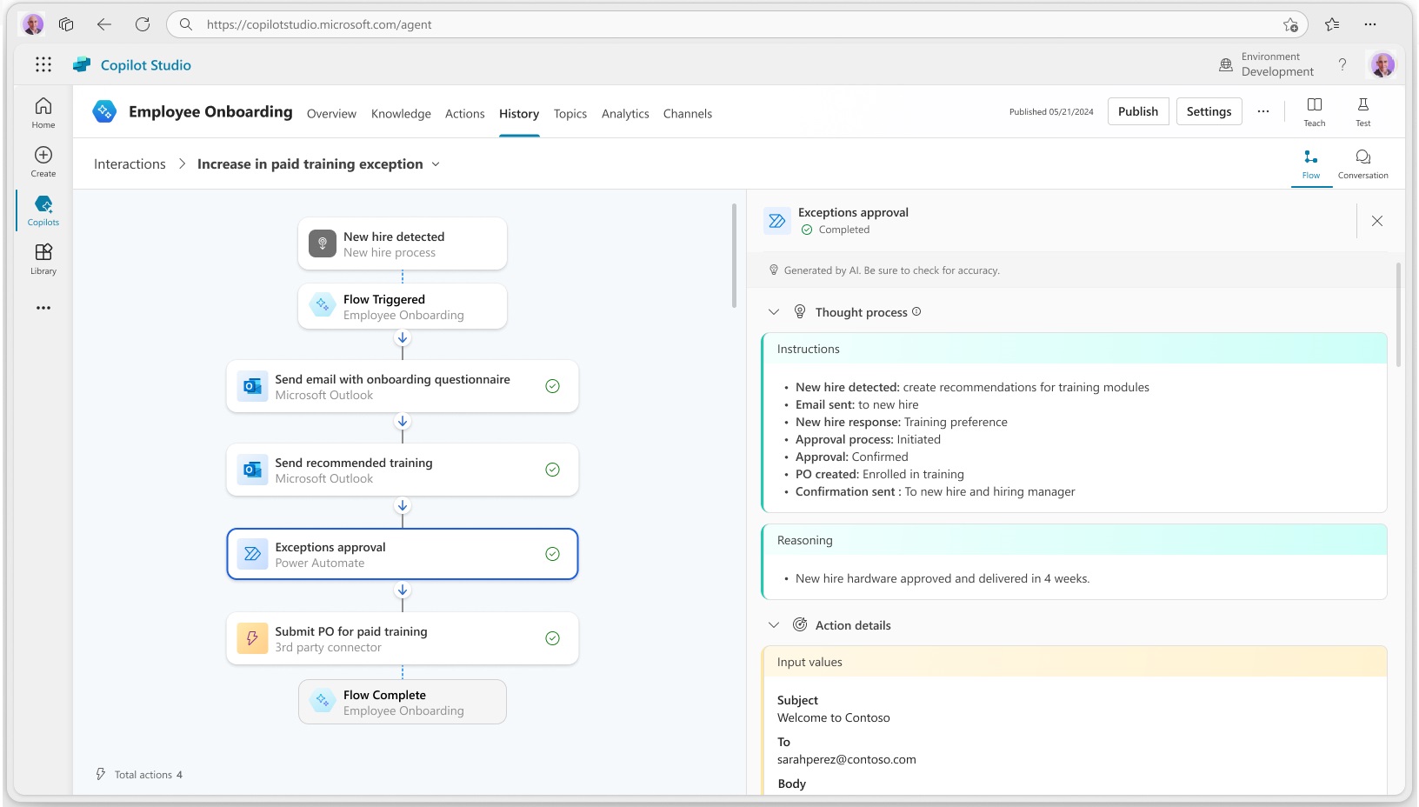This screenshot has height=807, width=1419.
Task: Switch to Conversation view icon
Action: 1362,163
